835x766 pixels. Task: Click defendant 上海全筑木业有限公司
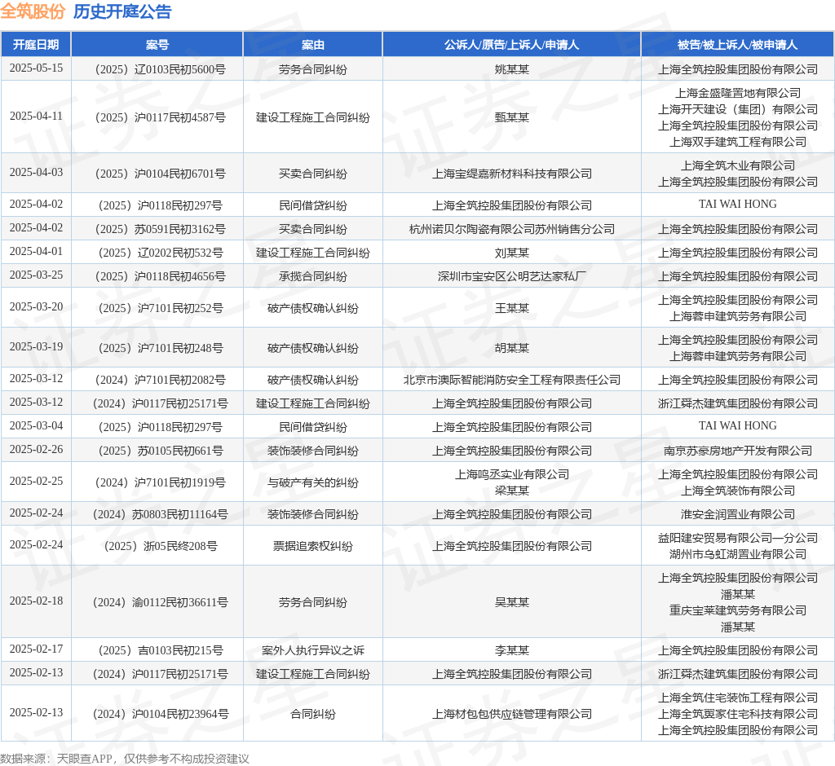[x=737, y=165]
